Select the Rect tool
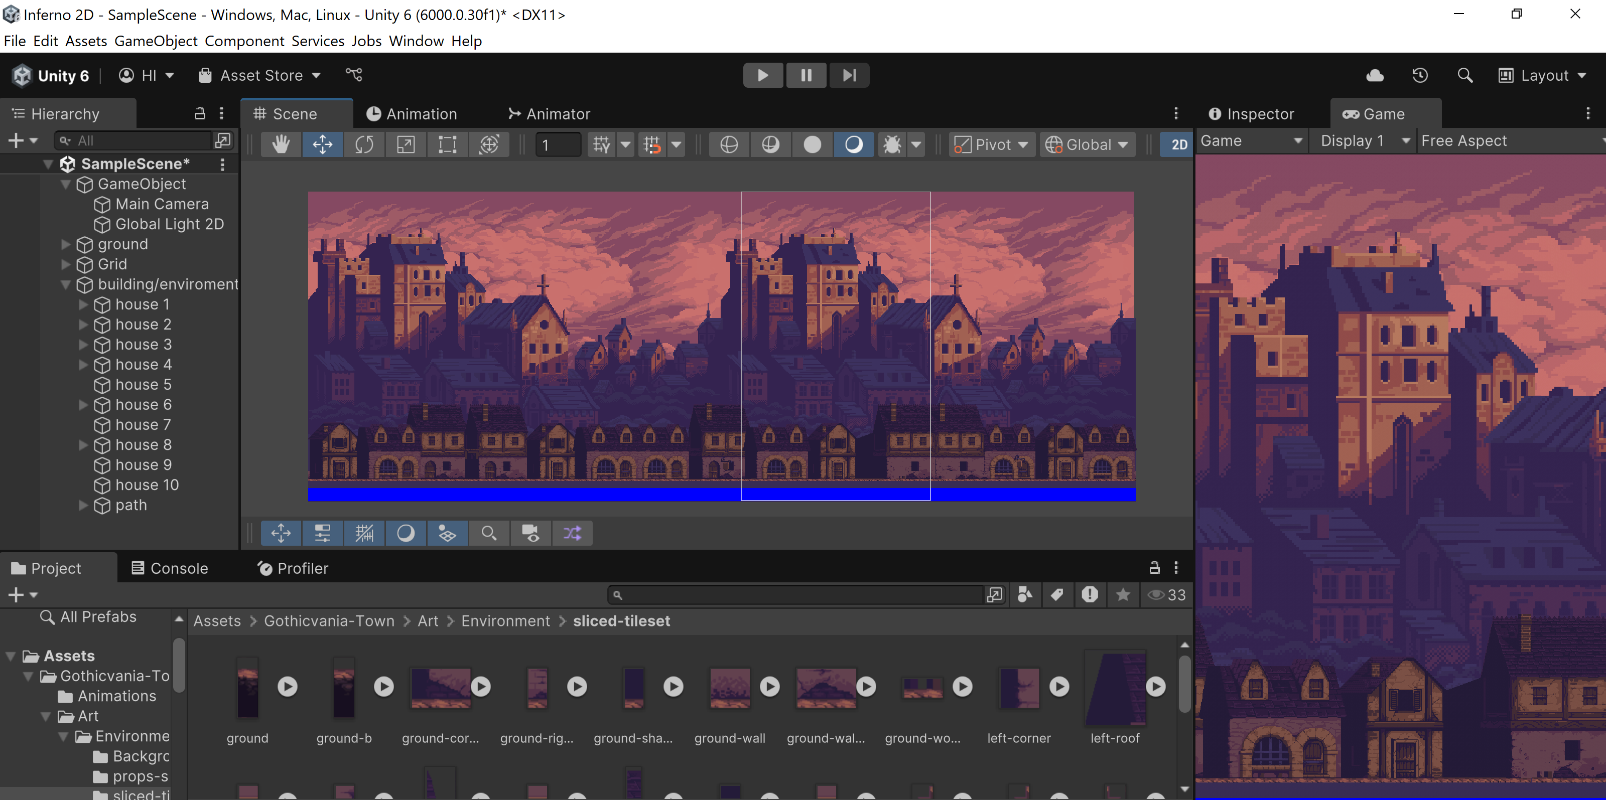This screenshot has height=800, width=1606. pyautogui.click(x=448, y=144)
